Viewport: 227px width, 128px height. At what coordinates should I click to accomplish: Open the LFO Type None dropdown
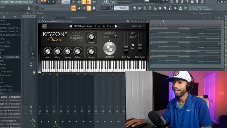133,37
